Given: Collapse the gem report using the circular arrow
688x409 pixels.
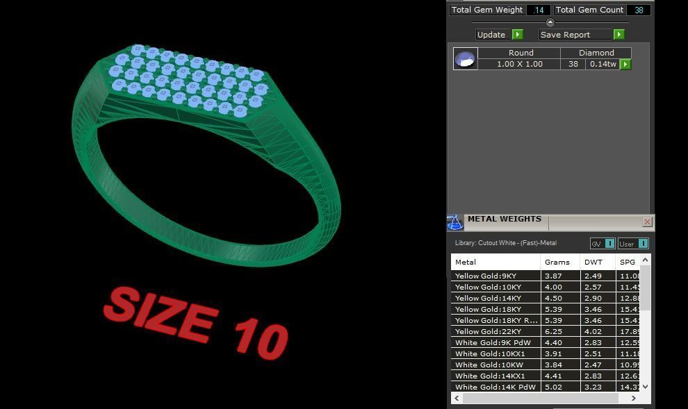Looking at the screenshot, I should (550, 22).
